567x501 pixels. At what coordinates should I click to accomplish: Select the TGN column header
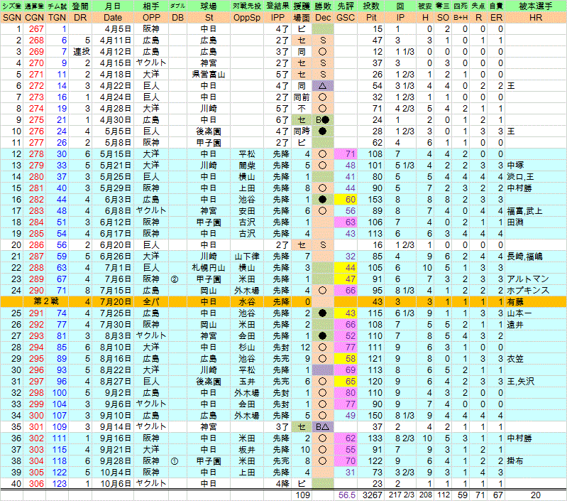click(57, 18)
